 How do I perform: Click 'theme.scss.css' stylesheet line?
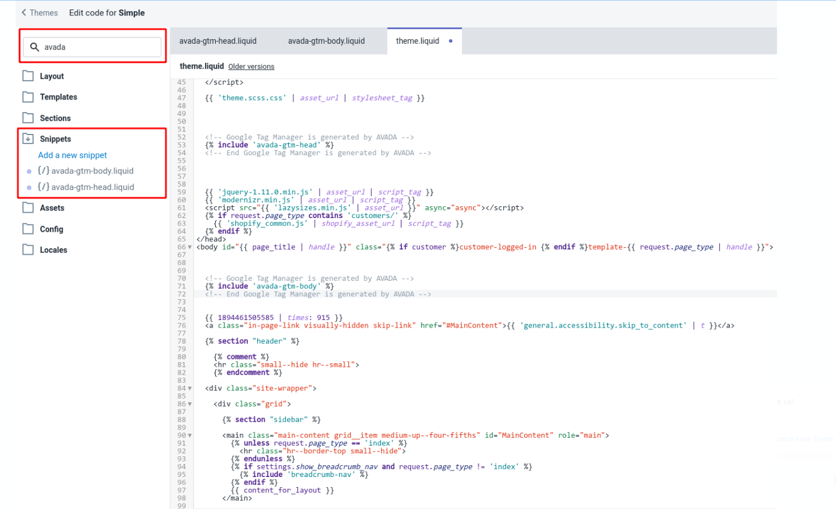click(x=315, y=98)
